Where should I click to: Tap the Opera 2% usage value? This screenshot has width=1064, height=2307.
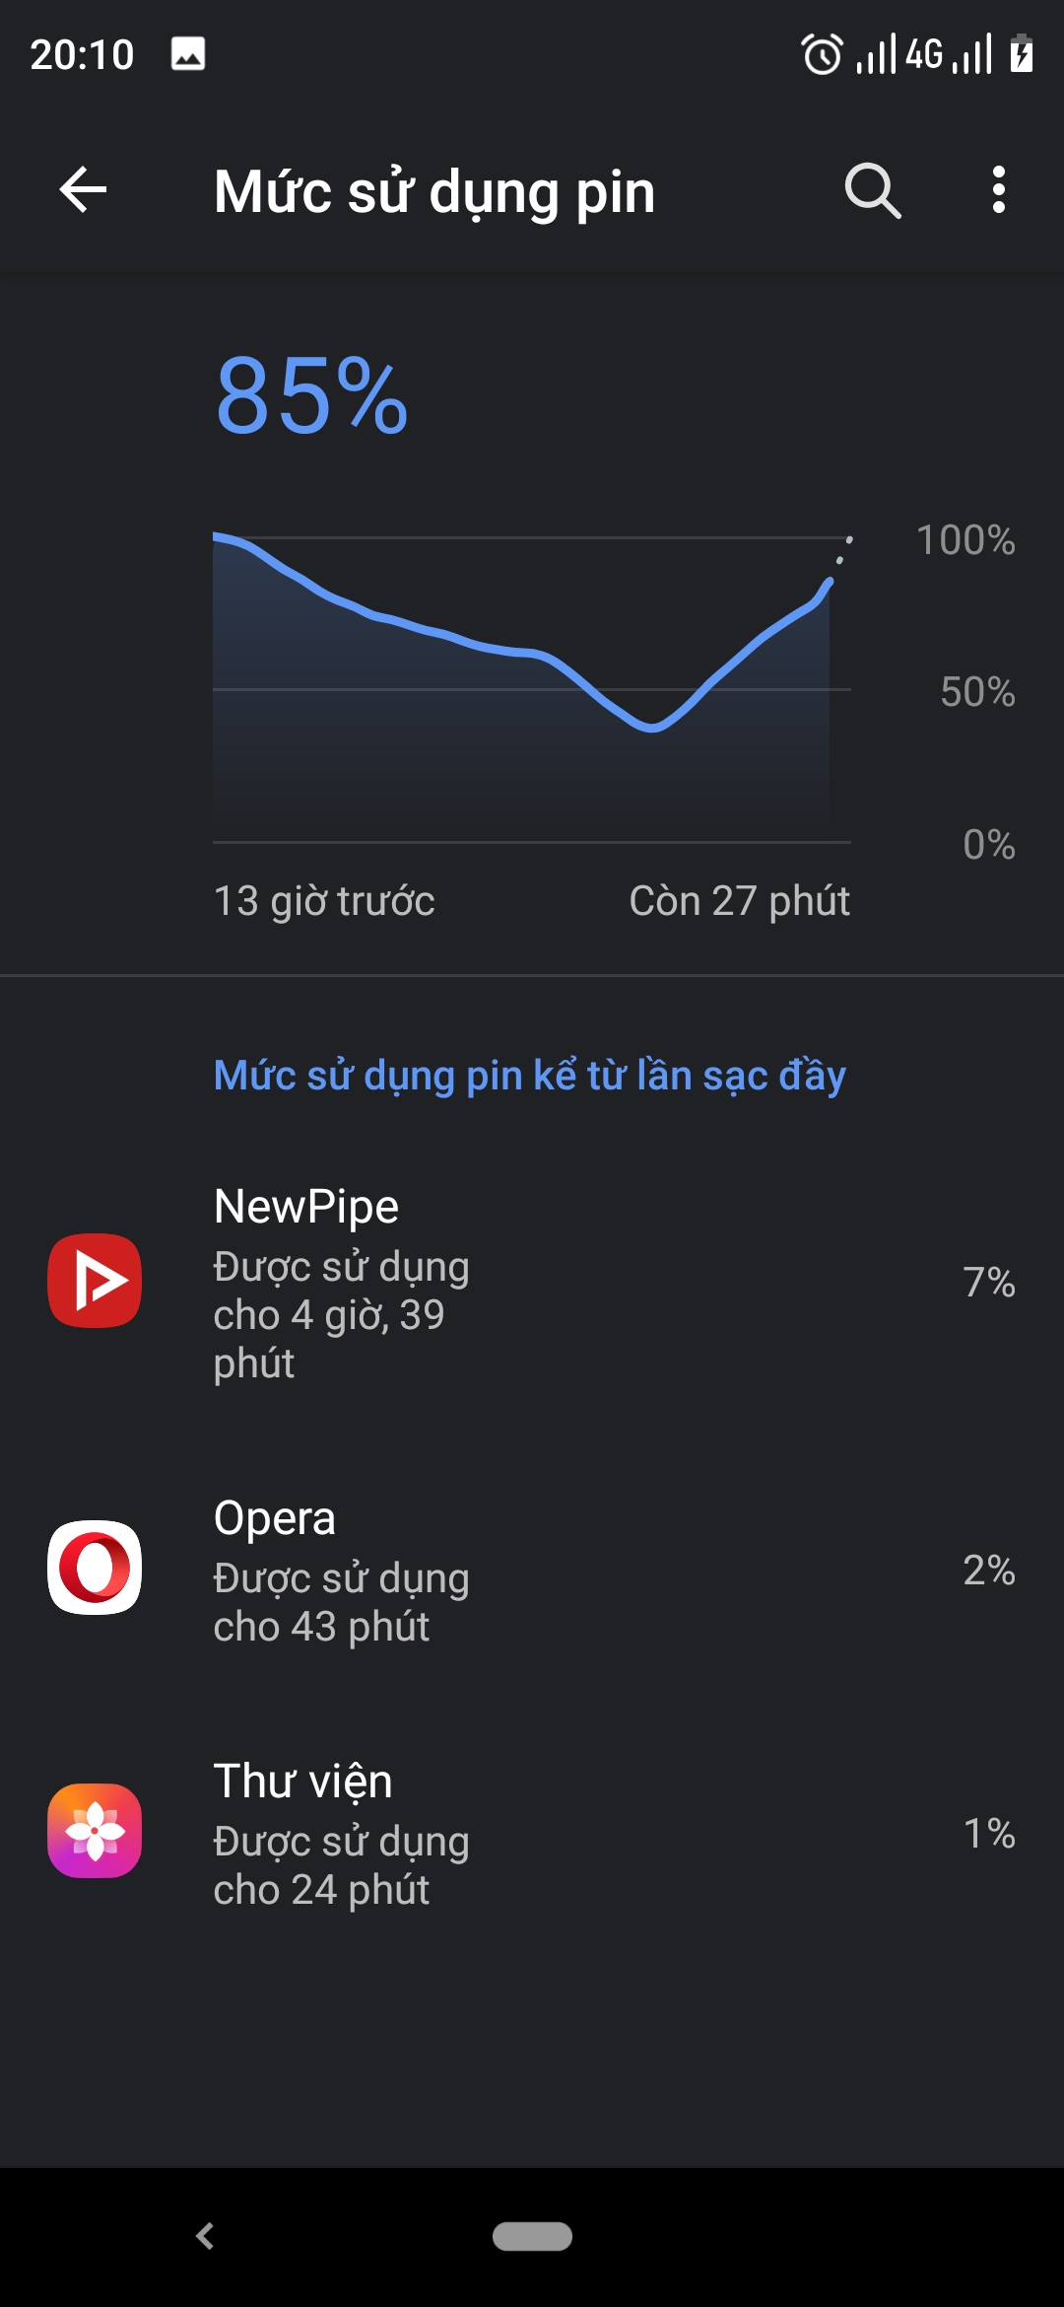click(x=988, y=1570)
